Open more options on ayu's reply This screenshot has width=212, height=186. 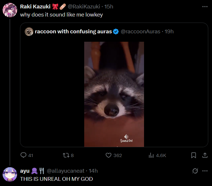(x=205, y=171)
